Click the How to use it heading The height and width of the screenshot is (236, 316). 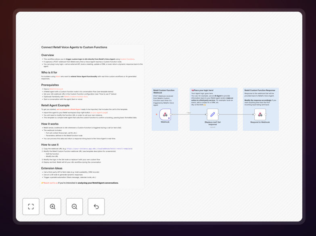tap(50, 144)
